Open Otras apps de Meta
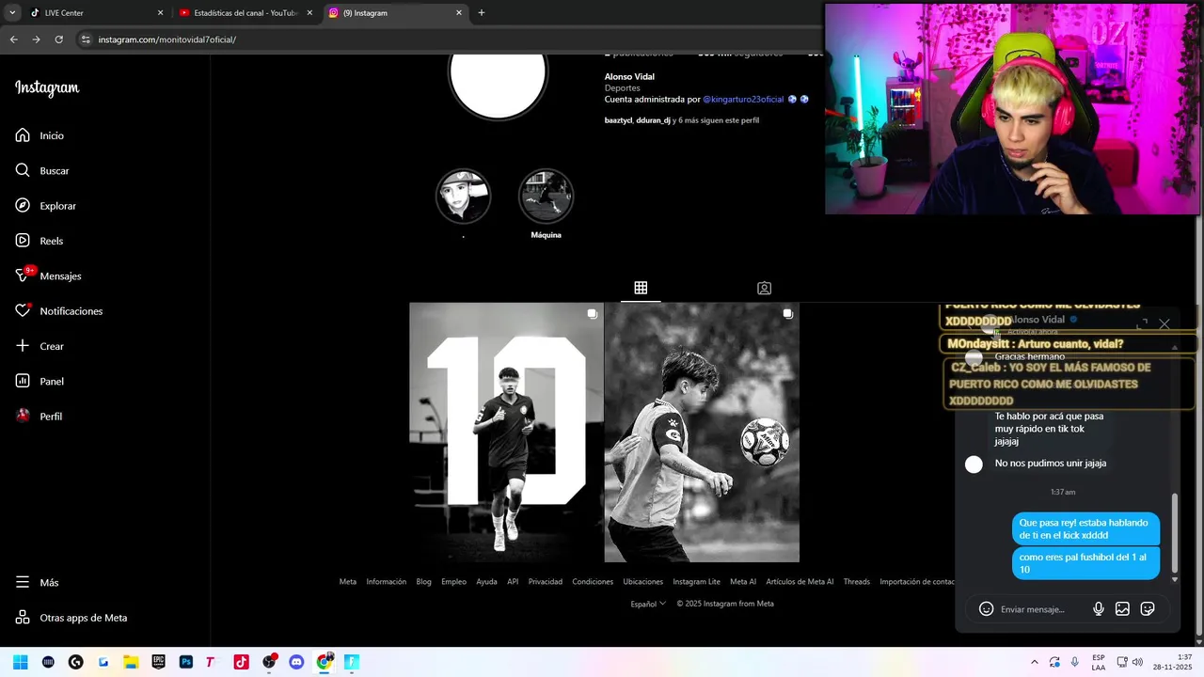Image resolution: width=1204 pixels, height=677 pixels. (71, 618)
